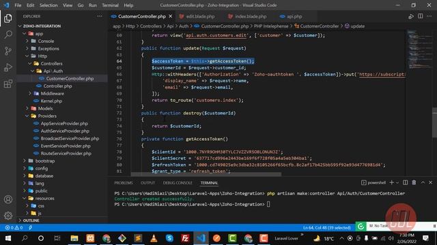This screenshot has height=245, width=437.
Task: Open the Selection menu
Action: [48, 5]
